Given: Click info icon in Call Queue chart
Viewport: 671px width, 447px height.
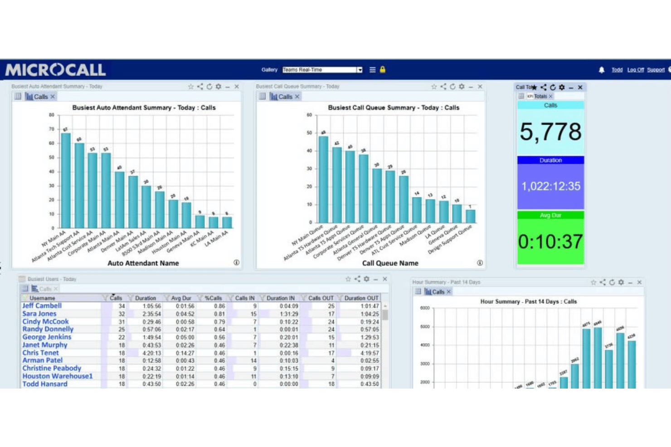Looking at the screenshot, I should pos(480,263).
